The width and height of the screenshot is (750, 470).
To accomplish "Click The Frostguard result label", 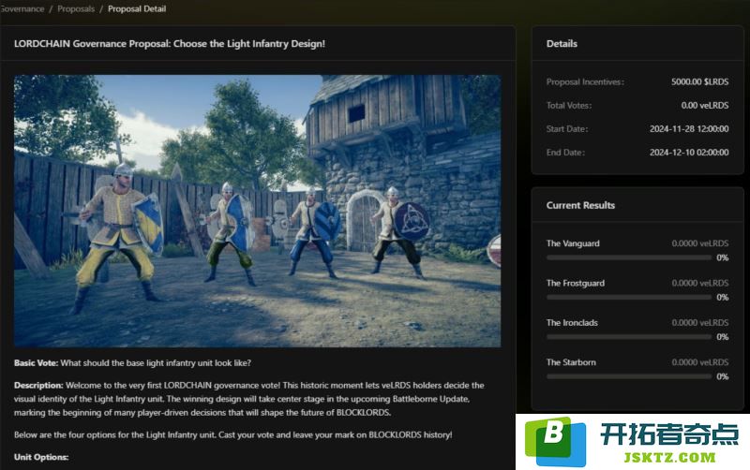I will (x=576, y=283).
